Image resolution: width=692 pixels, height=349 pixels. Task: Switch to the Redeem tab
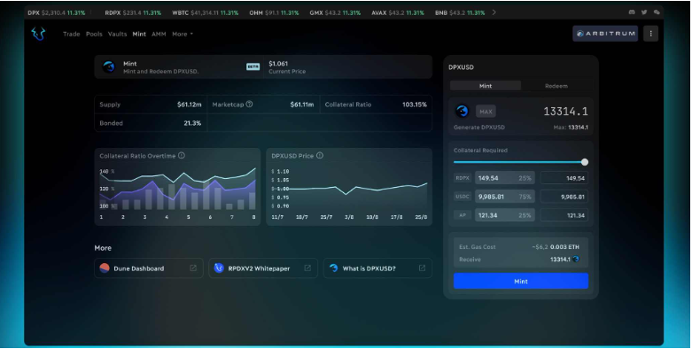[556, 86]
